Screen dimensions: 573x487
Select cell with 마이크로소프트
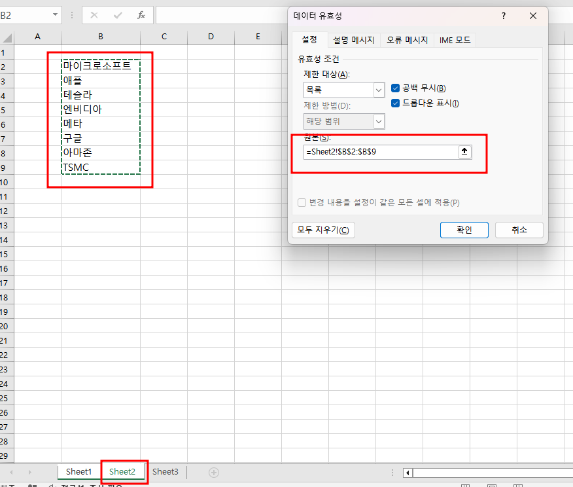[101, 66]
